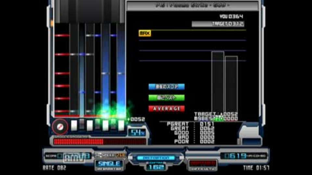The height and width of the screenshot is (175, 312).
Task: Click the yellow MAX marker on graph
Action: pos(145,33)
